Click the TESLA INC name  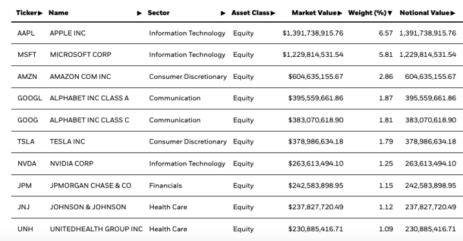(67, 141)
